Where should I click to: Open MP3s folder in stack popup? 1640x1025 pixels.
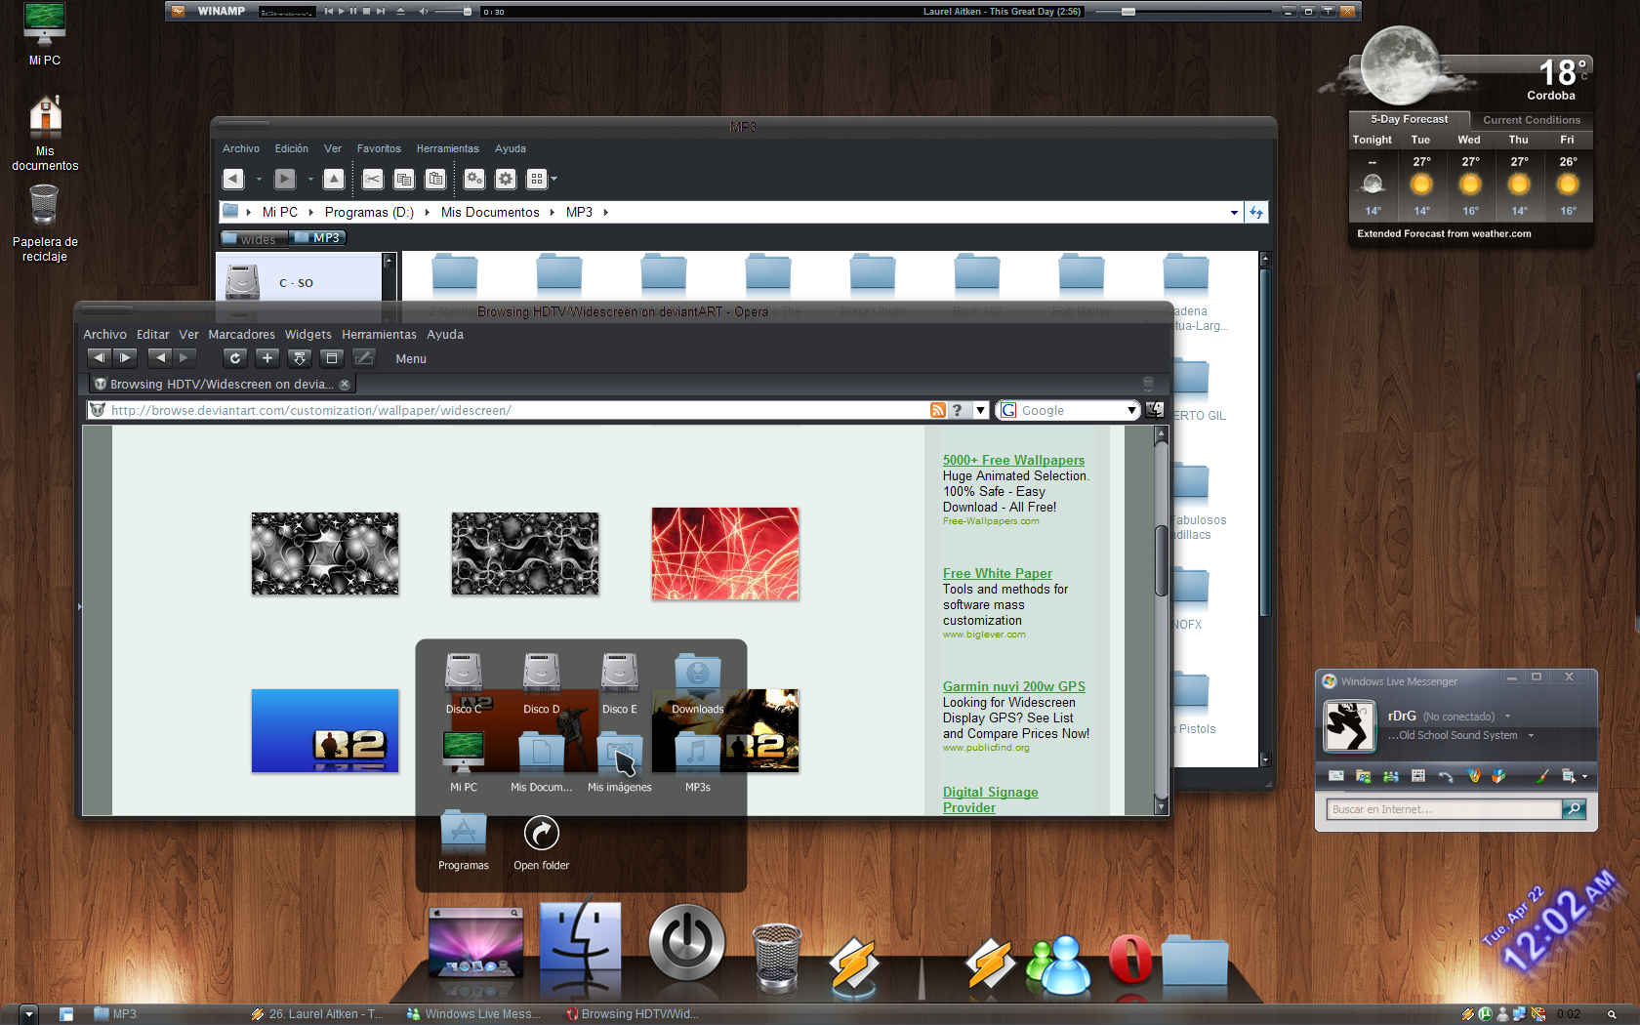click(697, 761)
